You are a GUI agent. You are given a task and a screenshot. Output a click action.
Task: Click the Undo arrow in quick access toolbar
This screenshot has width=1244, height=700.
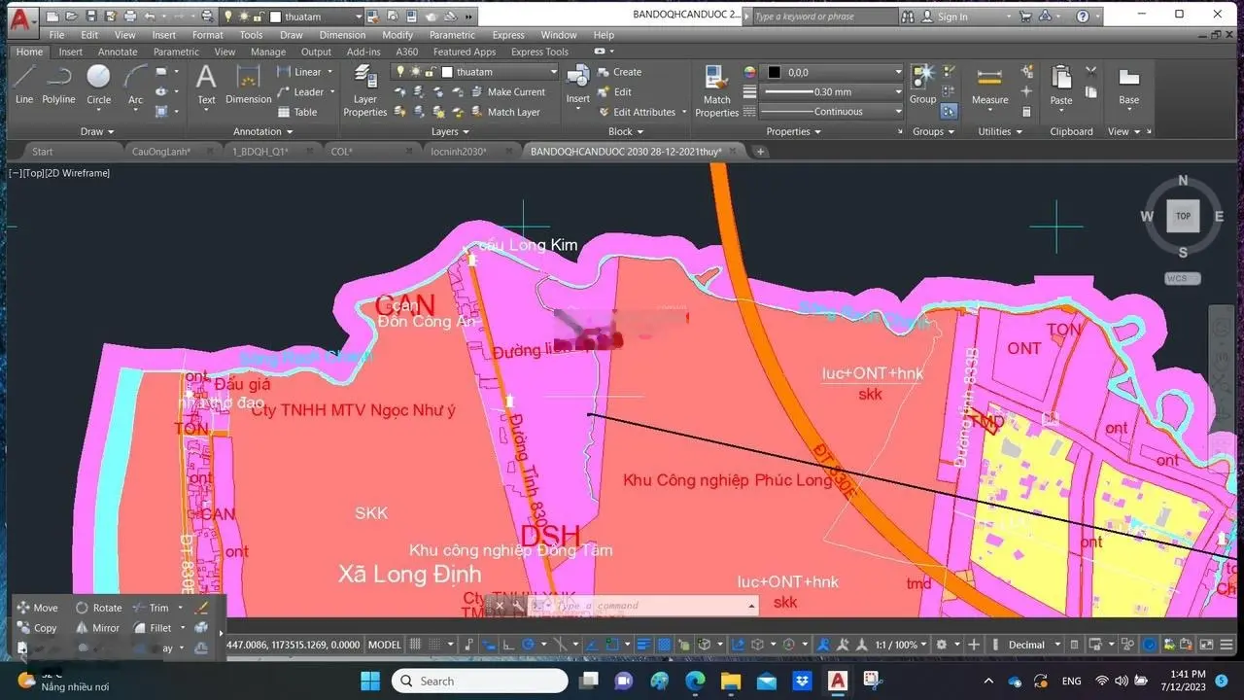coord(149,17)
